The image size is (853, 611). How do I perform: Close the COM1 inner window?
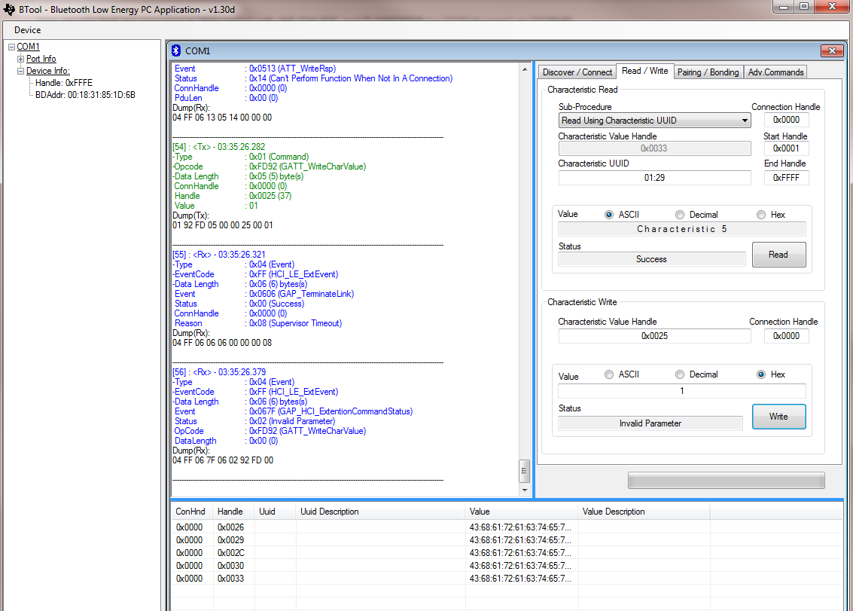click(832, 50)
